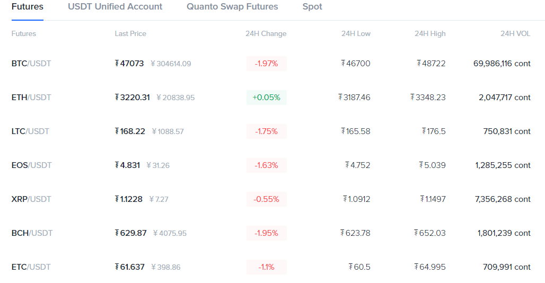Open the BTC/USDT futures pair
This screenshot has height=283, width=545.
click(x=31, y=64)
